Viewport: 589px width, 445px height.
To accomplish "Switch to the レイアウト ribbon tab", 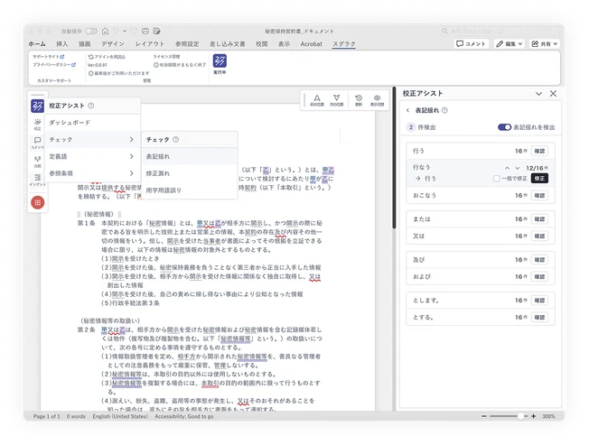I will pyautogui.click(x=150, y=44).
